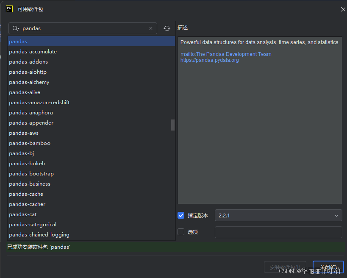Select pandas-alive in the list
The image size is (347, 278).
[x=91, y=92]
